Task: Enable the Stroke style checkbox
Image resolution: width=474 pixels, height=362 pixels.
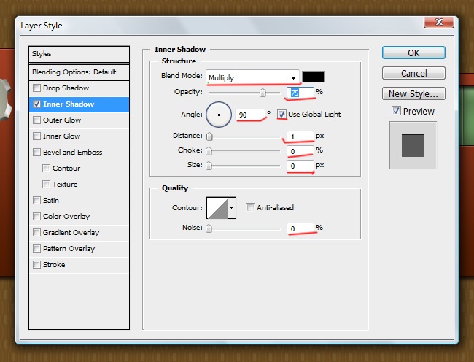Action: pos(36,265)
